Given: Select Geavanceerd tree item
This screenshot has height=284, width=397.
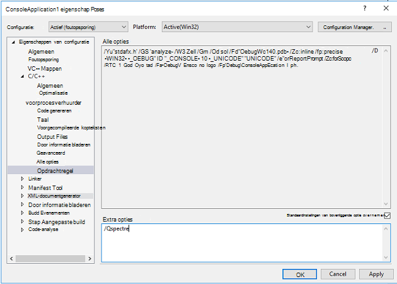Looking at the screenshot, I should click(50, 153).
